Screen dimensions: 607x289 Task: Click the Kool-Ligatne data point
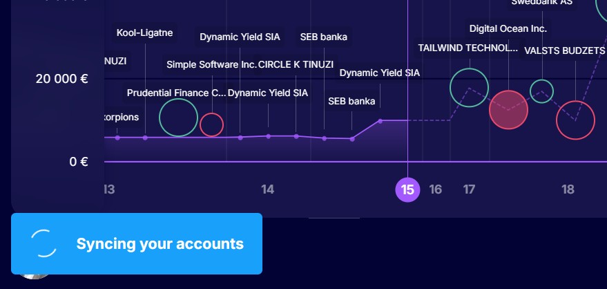click(145, 138)
